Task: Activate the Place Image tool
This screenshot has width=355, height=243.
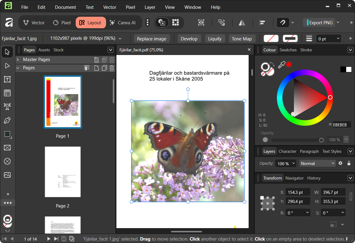Action: [7, 175]
